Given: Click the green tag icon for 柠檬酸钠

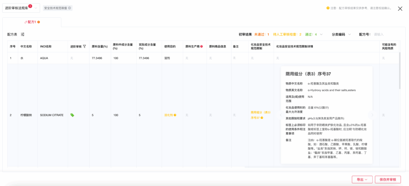Looking at the screenshot, I should (72, 115).
